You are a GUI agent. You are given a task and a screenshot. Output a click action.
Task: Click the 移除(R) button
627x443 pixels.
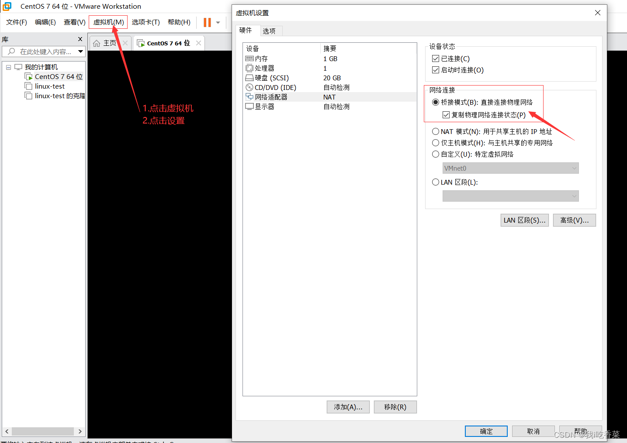coord(395,407)
